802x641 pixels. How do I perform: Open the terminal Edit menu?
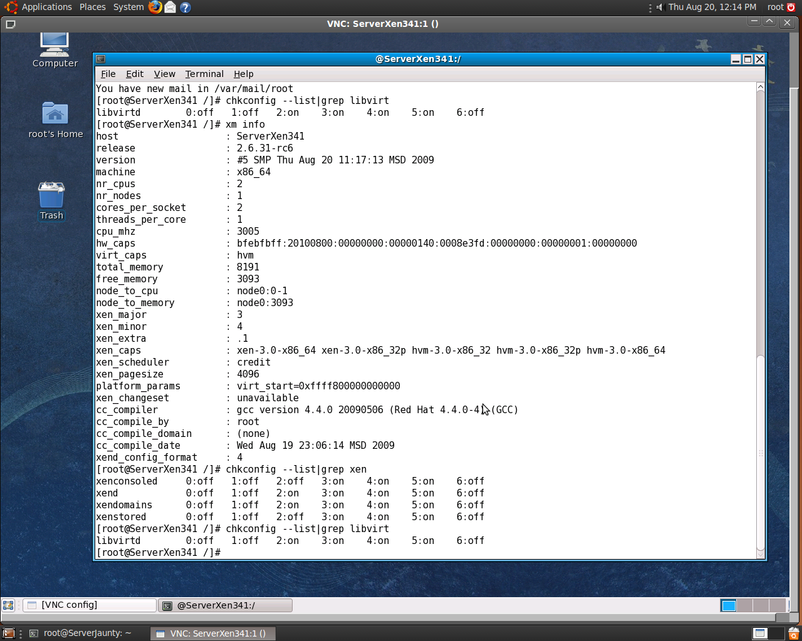coord(135,74)
